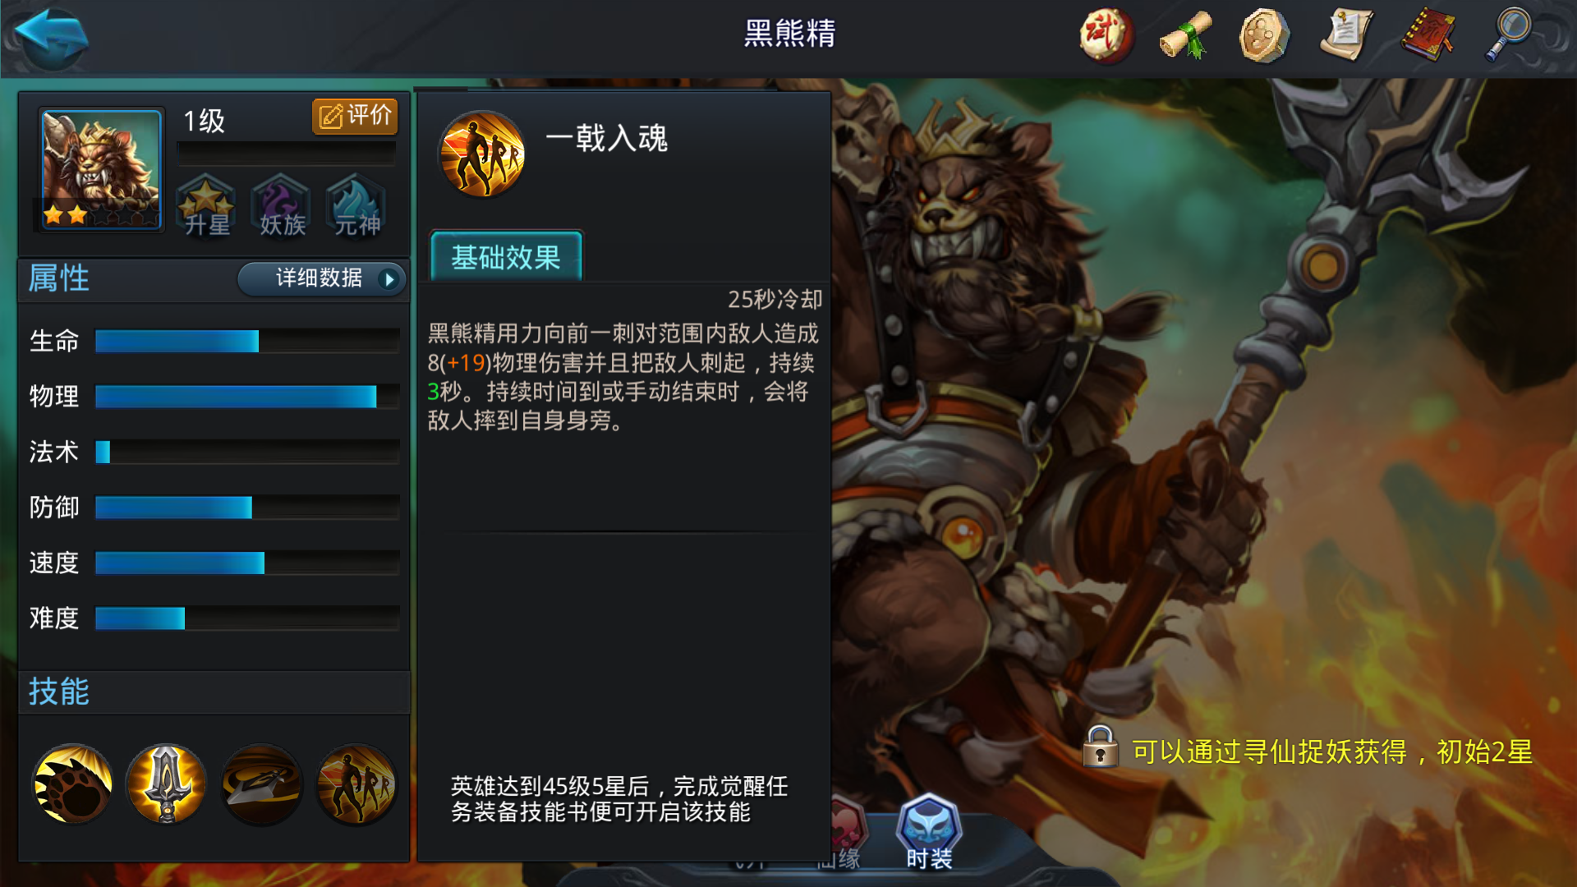Screen dimensions: 1577x887
Task: Open the red 试 trial seal icon
Action: [x=1106, y=34]
